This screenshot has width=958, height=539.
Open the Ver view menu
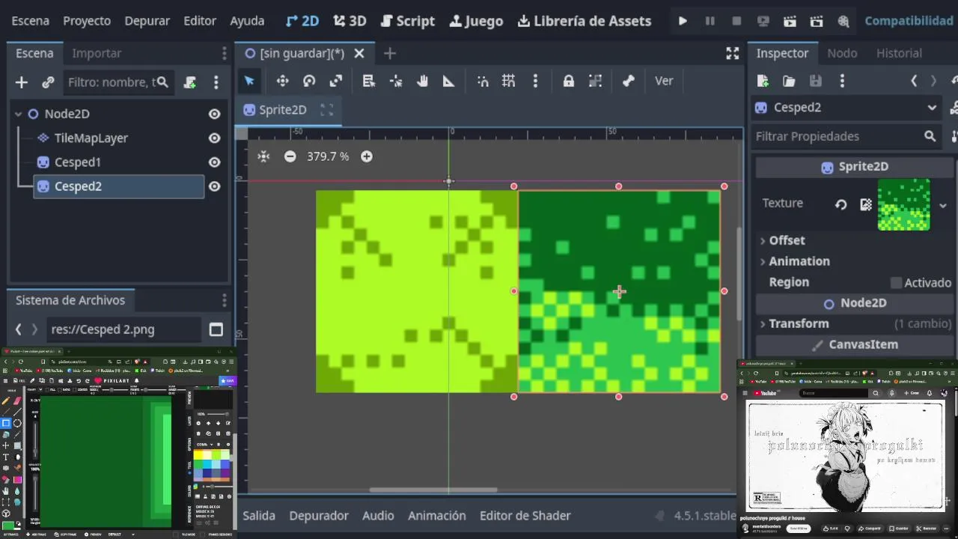click(664, 81)
